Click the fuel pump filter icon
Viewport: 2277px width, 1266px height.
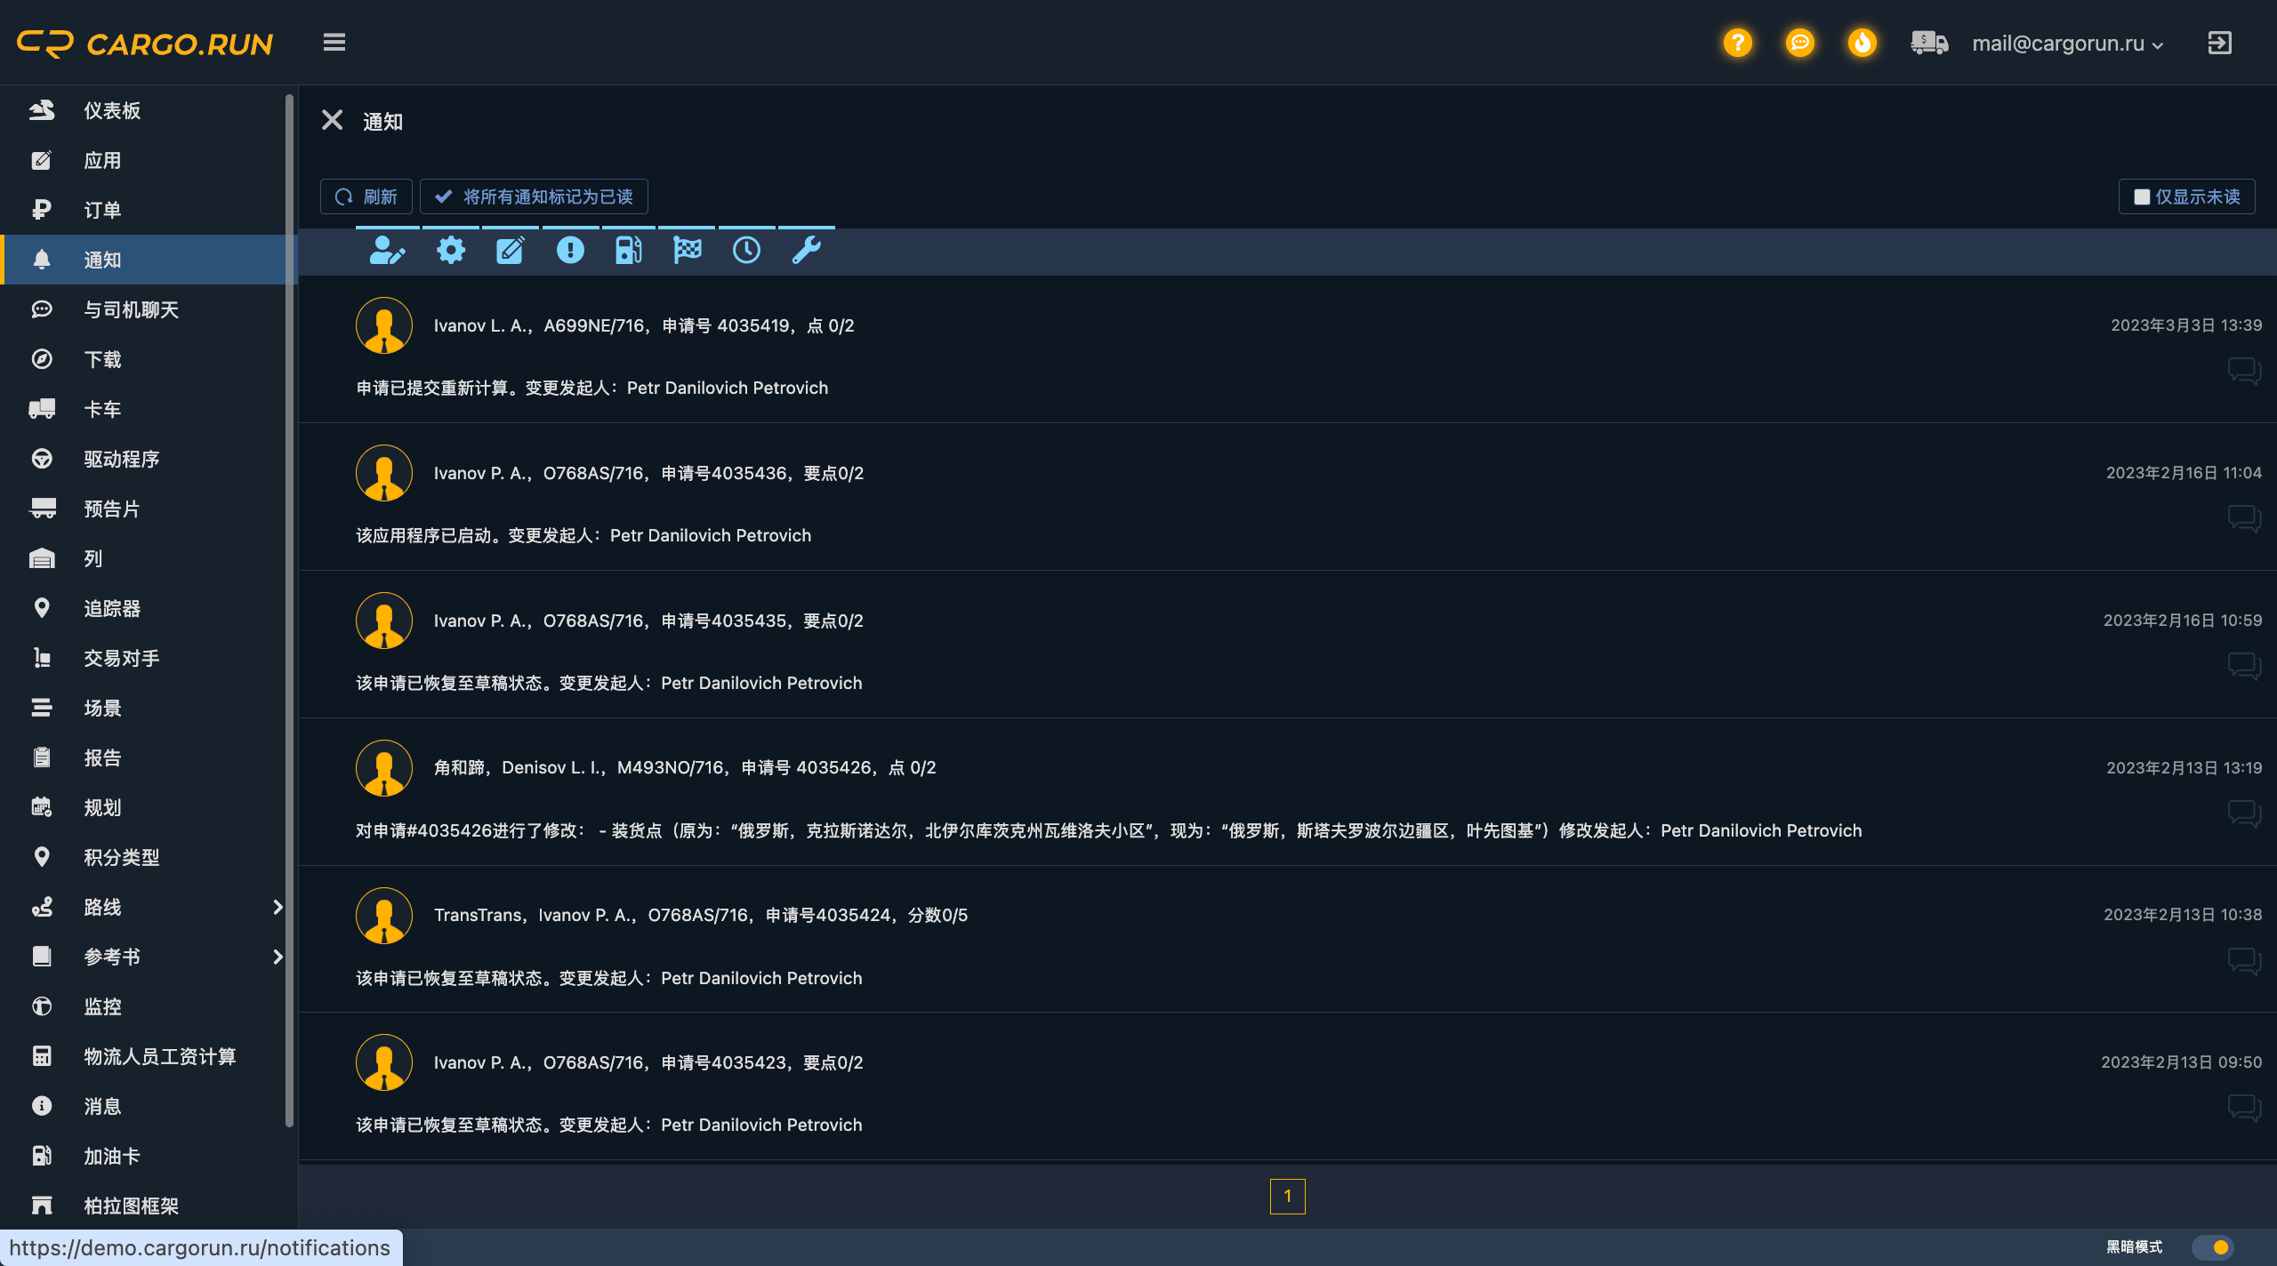click(x=628, y=251)
